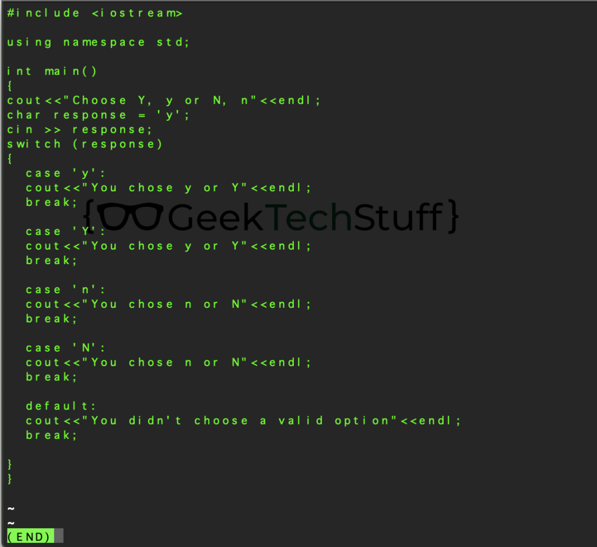The image size is (597, 547).
Task: Click the word std in the using line
Action: point(173,42)
